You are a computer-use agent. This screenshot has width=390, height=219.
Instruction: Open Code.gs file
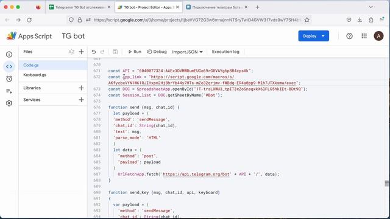tap(53, 65)
